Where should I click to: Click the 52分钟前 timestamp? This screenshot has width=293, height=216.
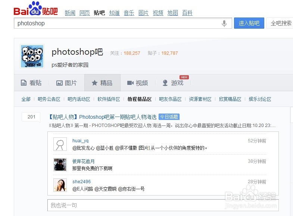257,141
